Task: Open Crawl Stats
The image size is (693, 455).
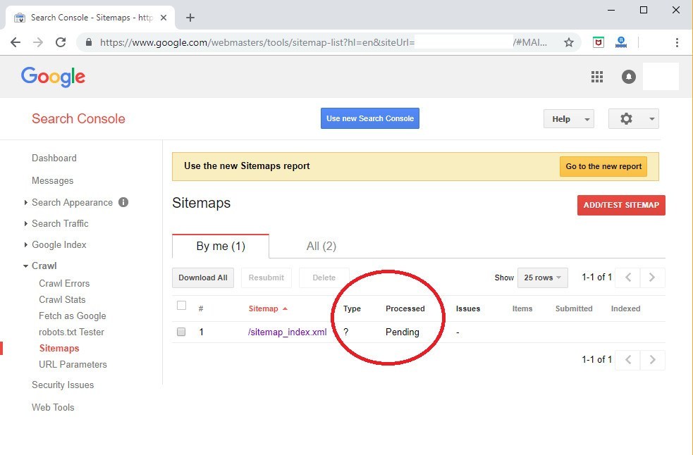Action: [x=62, y=299]
